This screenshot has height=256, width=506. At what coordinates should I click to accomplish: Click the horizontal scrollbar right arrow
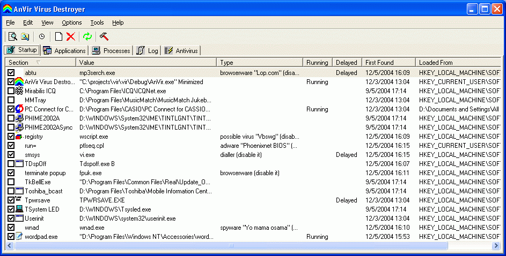[x=496, y=246]
